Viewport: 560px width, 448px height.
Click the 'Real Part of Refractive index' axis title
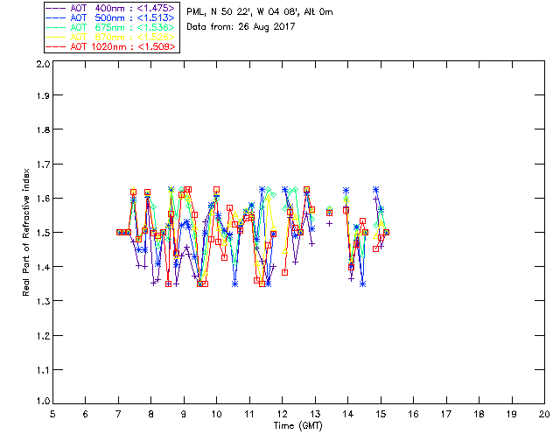(25, 232)
